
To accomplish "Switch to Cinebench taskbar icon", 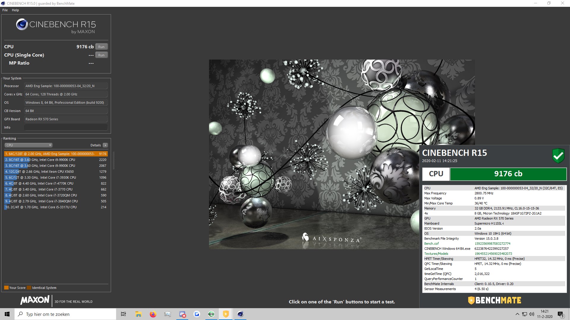I will (240, 314).
